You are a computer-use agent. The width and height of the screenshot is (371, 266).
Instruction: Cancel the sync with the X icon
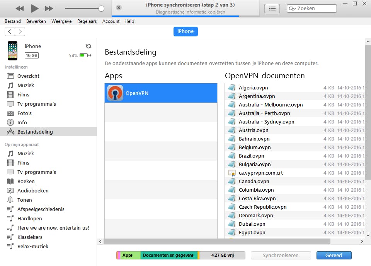[119, 8]
